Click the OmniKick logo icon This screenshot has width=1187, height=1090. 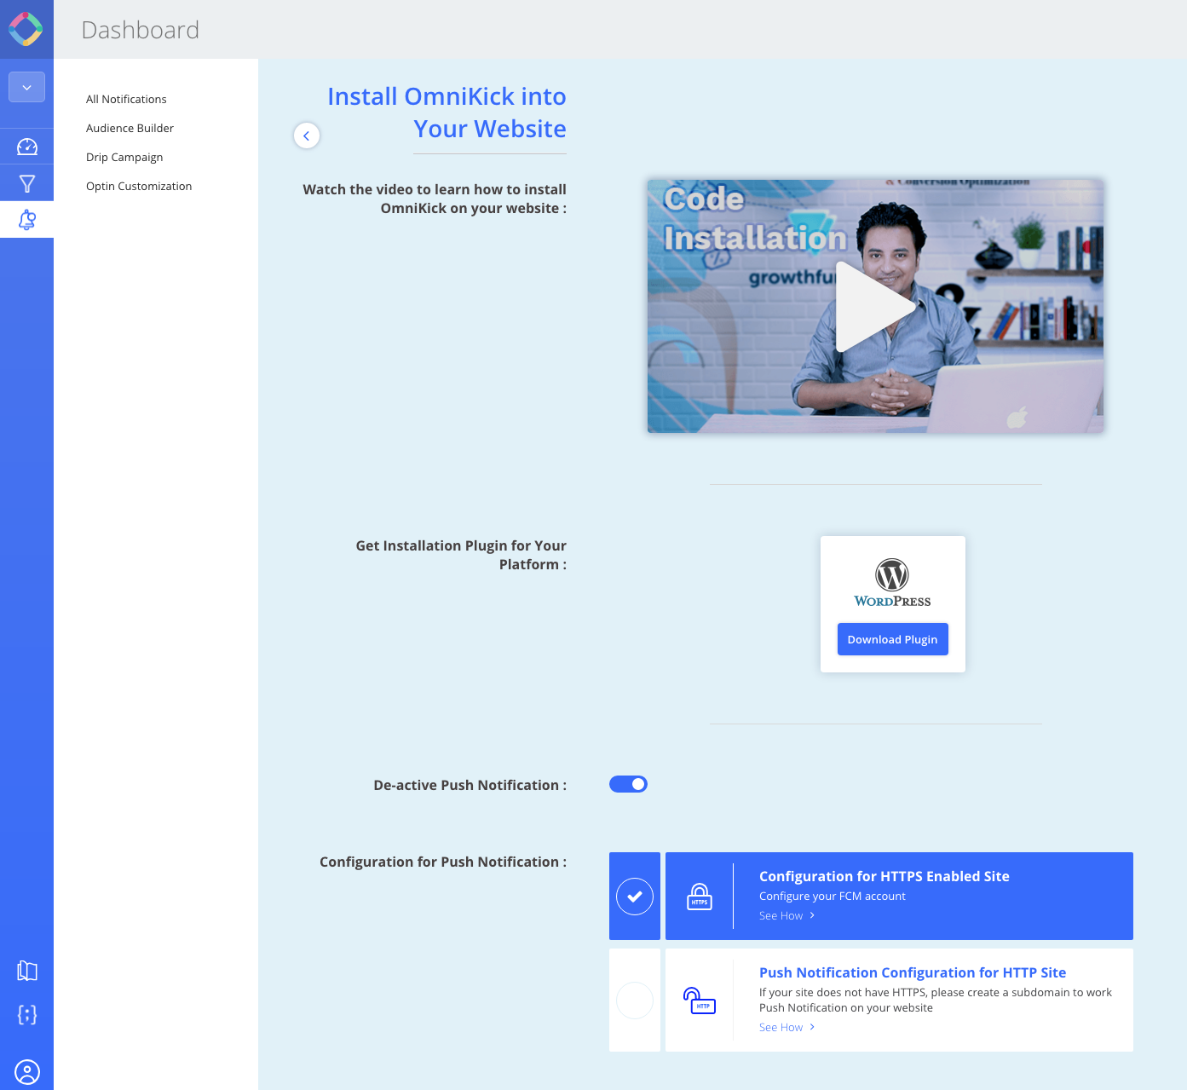pyautogui.click(x=26, y=29)
